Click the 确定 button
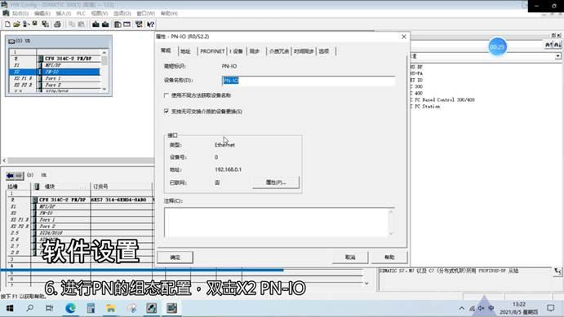 point(175,258)
